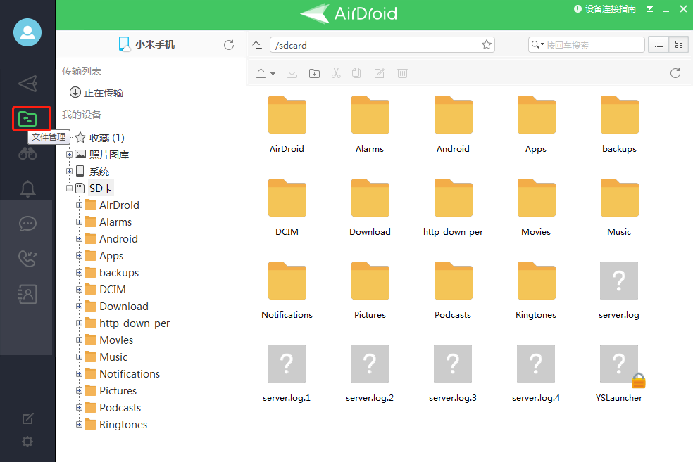Screen dimensions: 693x462
Task: Go up one directory level
Action: pyautogui.click(x=257, y=45)
